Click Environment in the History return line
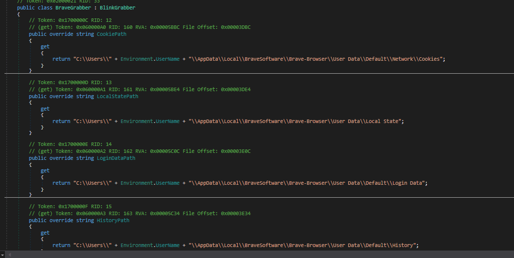Screen dimensions: 514x258 [136, 245]
